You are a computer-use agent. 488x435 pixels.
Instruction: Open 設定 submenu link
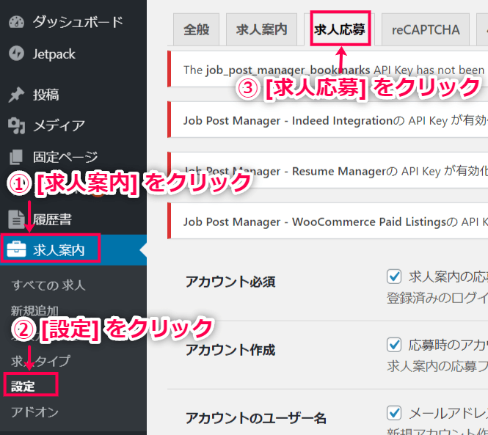23,387
